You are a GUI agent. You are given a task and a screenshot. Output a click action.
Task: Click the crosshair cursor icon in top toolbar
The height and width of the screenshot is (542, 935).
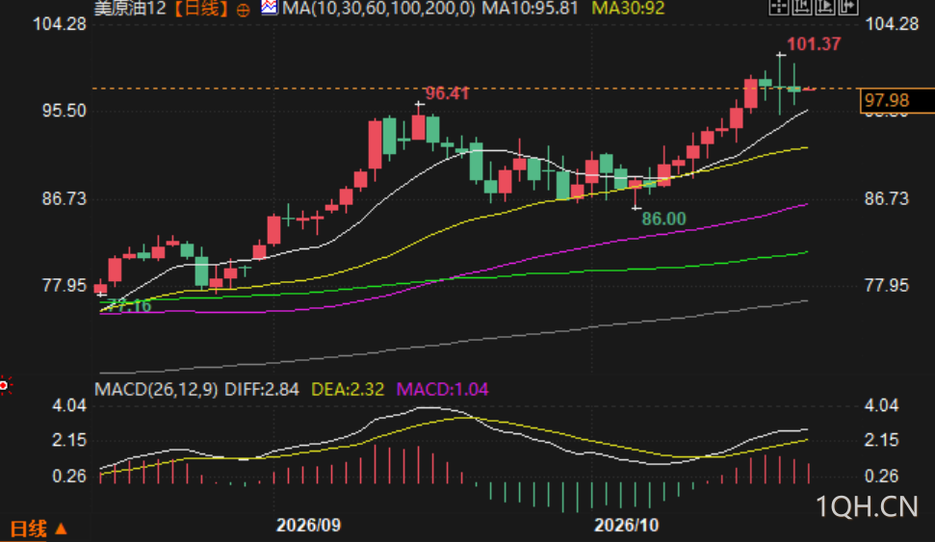(x=778, y=7)
